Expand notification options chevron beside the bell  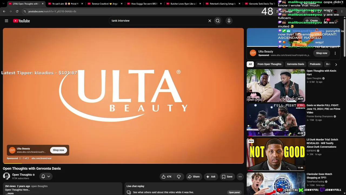pyautogui.click(x=49, y=176)
